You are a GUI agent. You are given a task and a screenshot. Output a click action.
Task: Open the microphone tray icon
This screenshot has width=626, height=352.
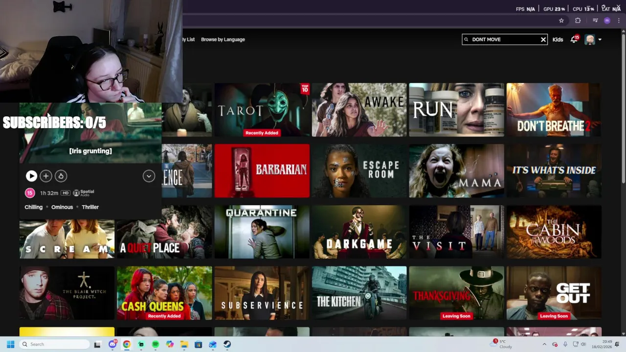point(565,344)
